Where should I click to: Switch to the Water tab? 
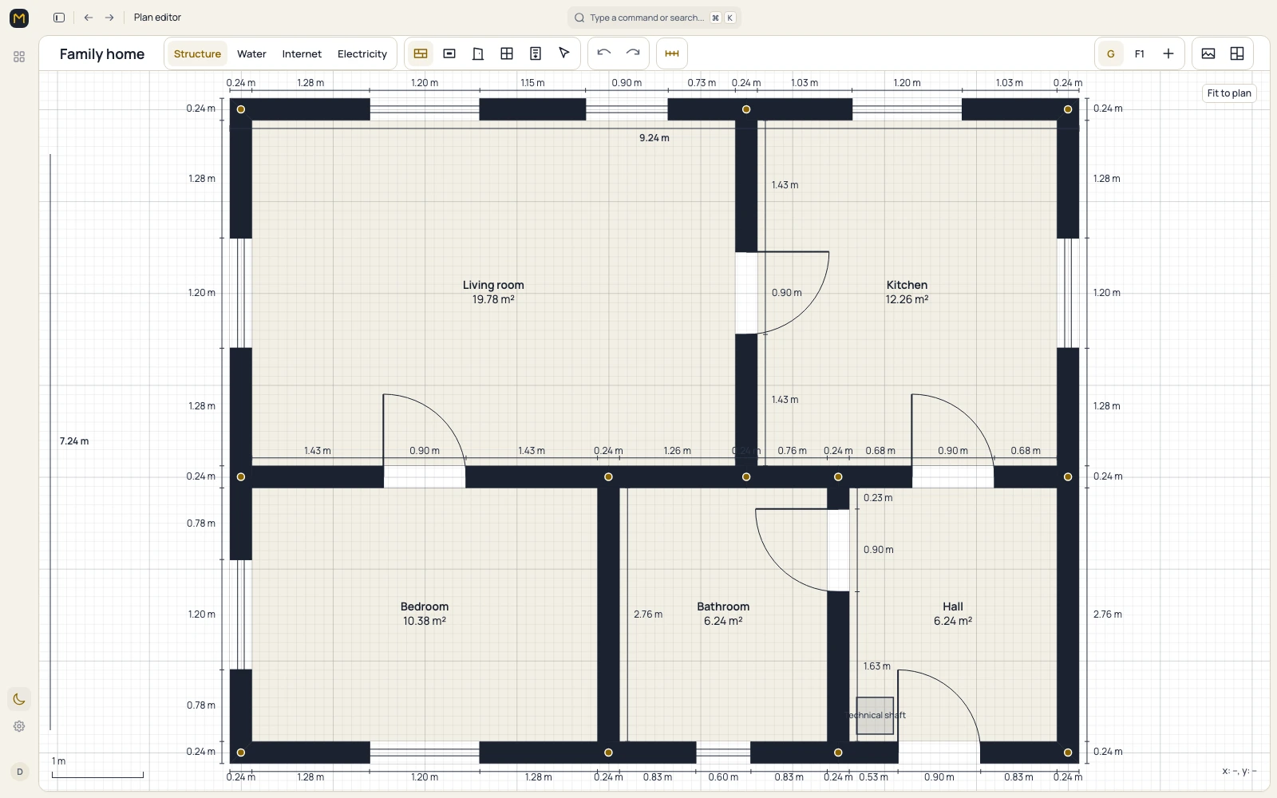pyautogui.click(x=251, y=53)
